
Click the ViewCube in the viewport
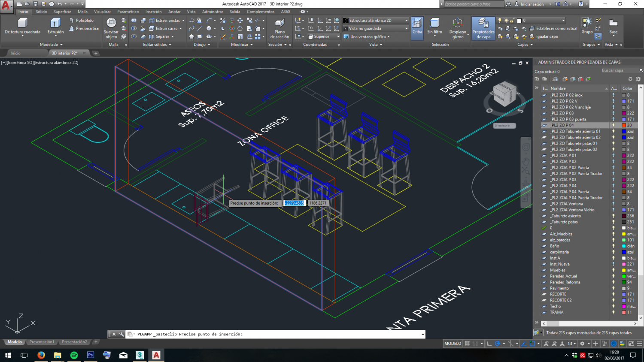tap(504, 95)
